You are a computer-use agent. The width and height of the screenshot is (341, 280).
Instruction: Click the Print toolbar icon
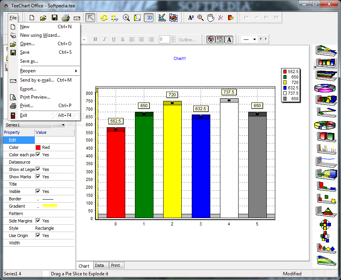[x=65, y=18]
